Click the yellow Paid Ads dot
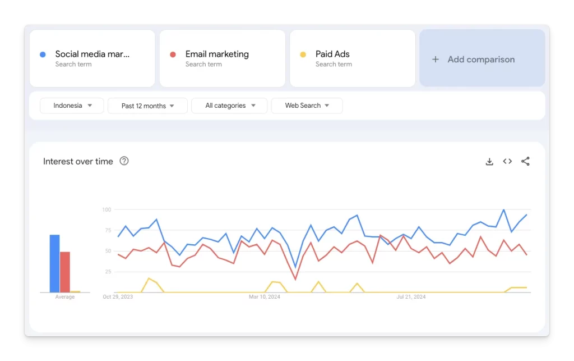Screen dimensions: 574x361 pos(303,54)
